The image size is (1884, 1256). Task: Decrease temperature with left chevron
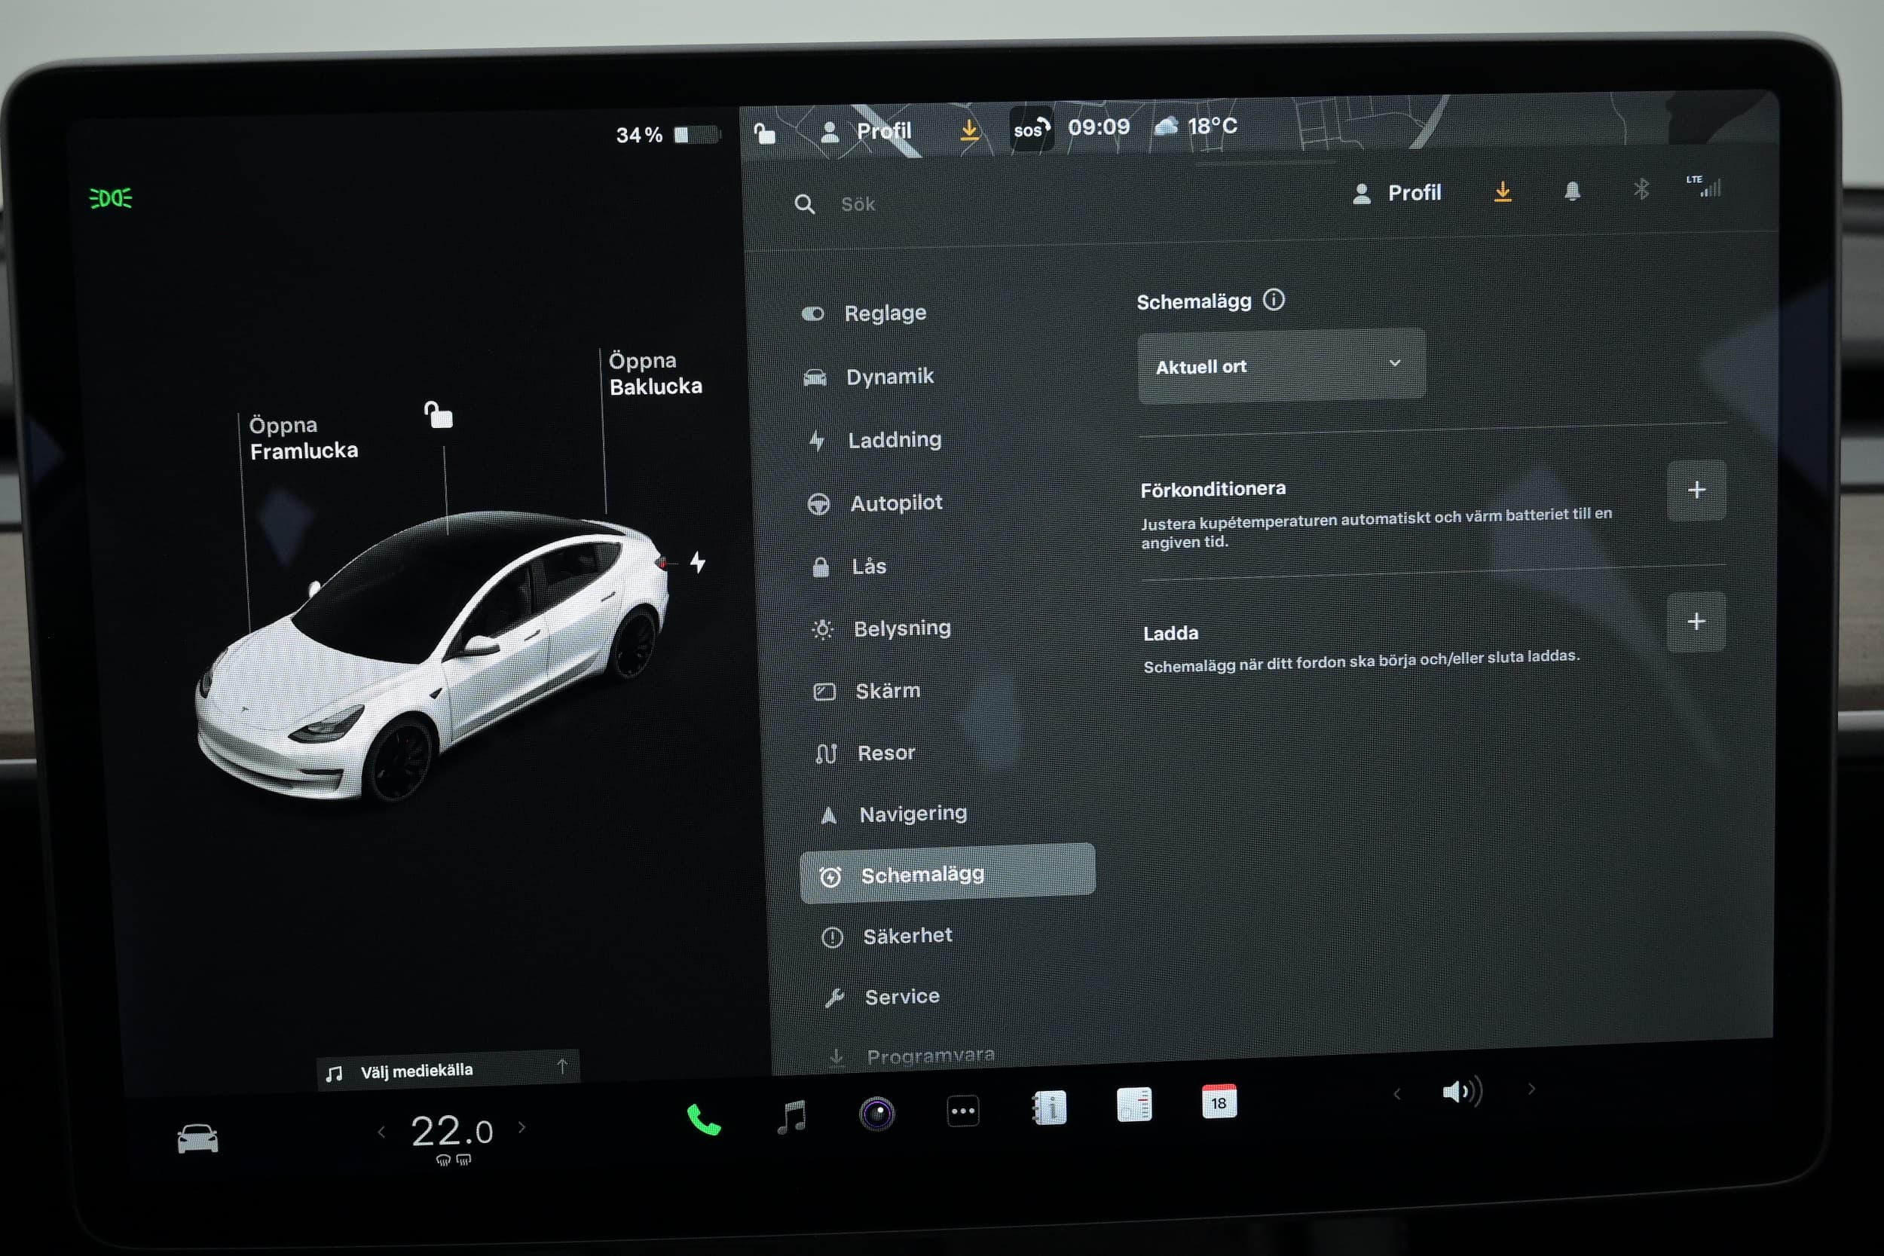(381, 1132)
